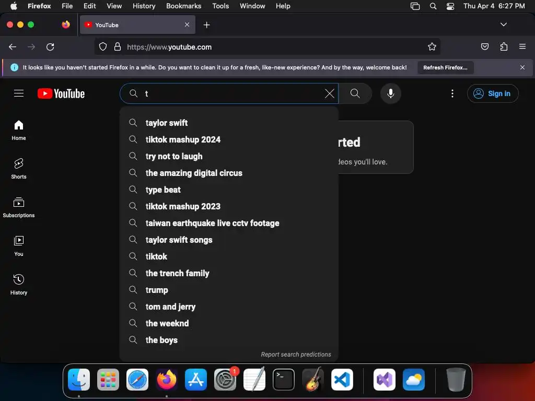Open the Help menu

click(x=283, y=6)
